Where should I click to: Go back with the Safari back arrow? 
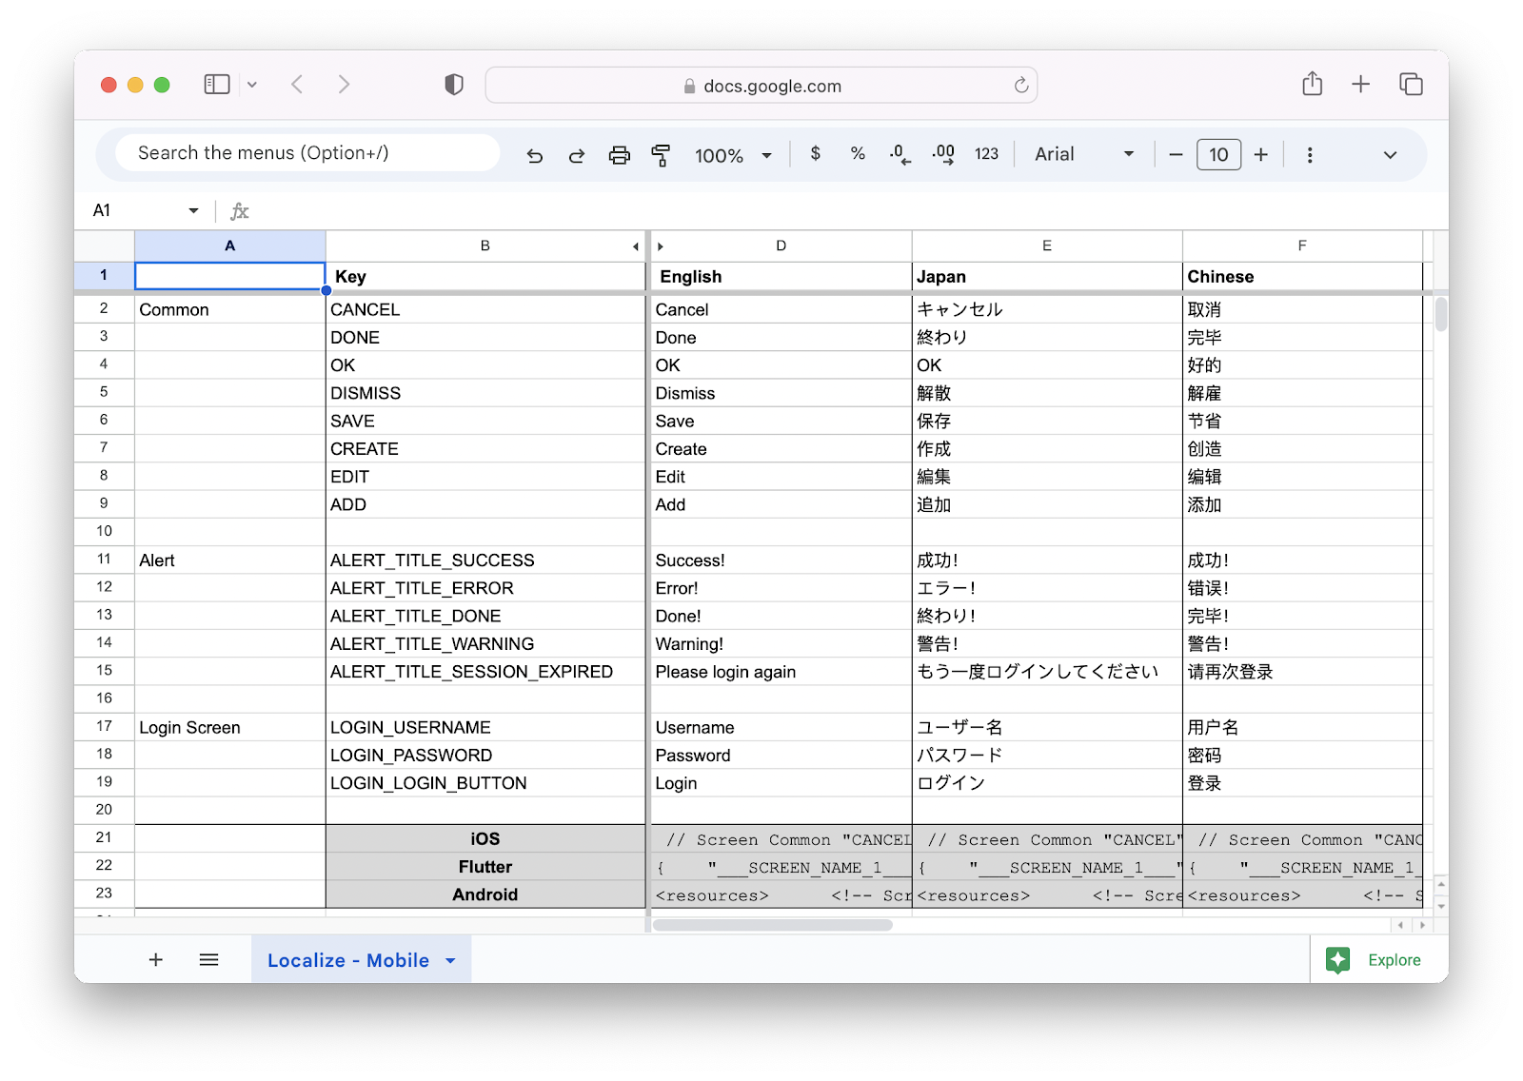pos(297,85)
